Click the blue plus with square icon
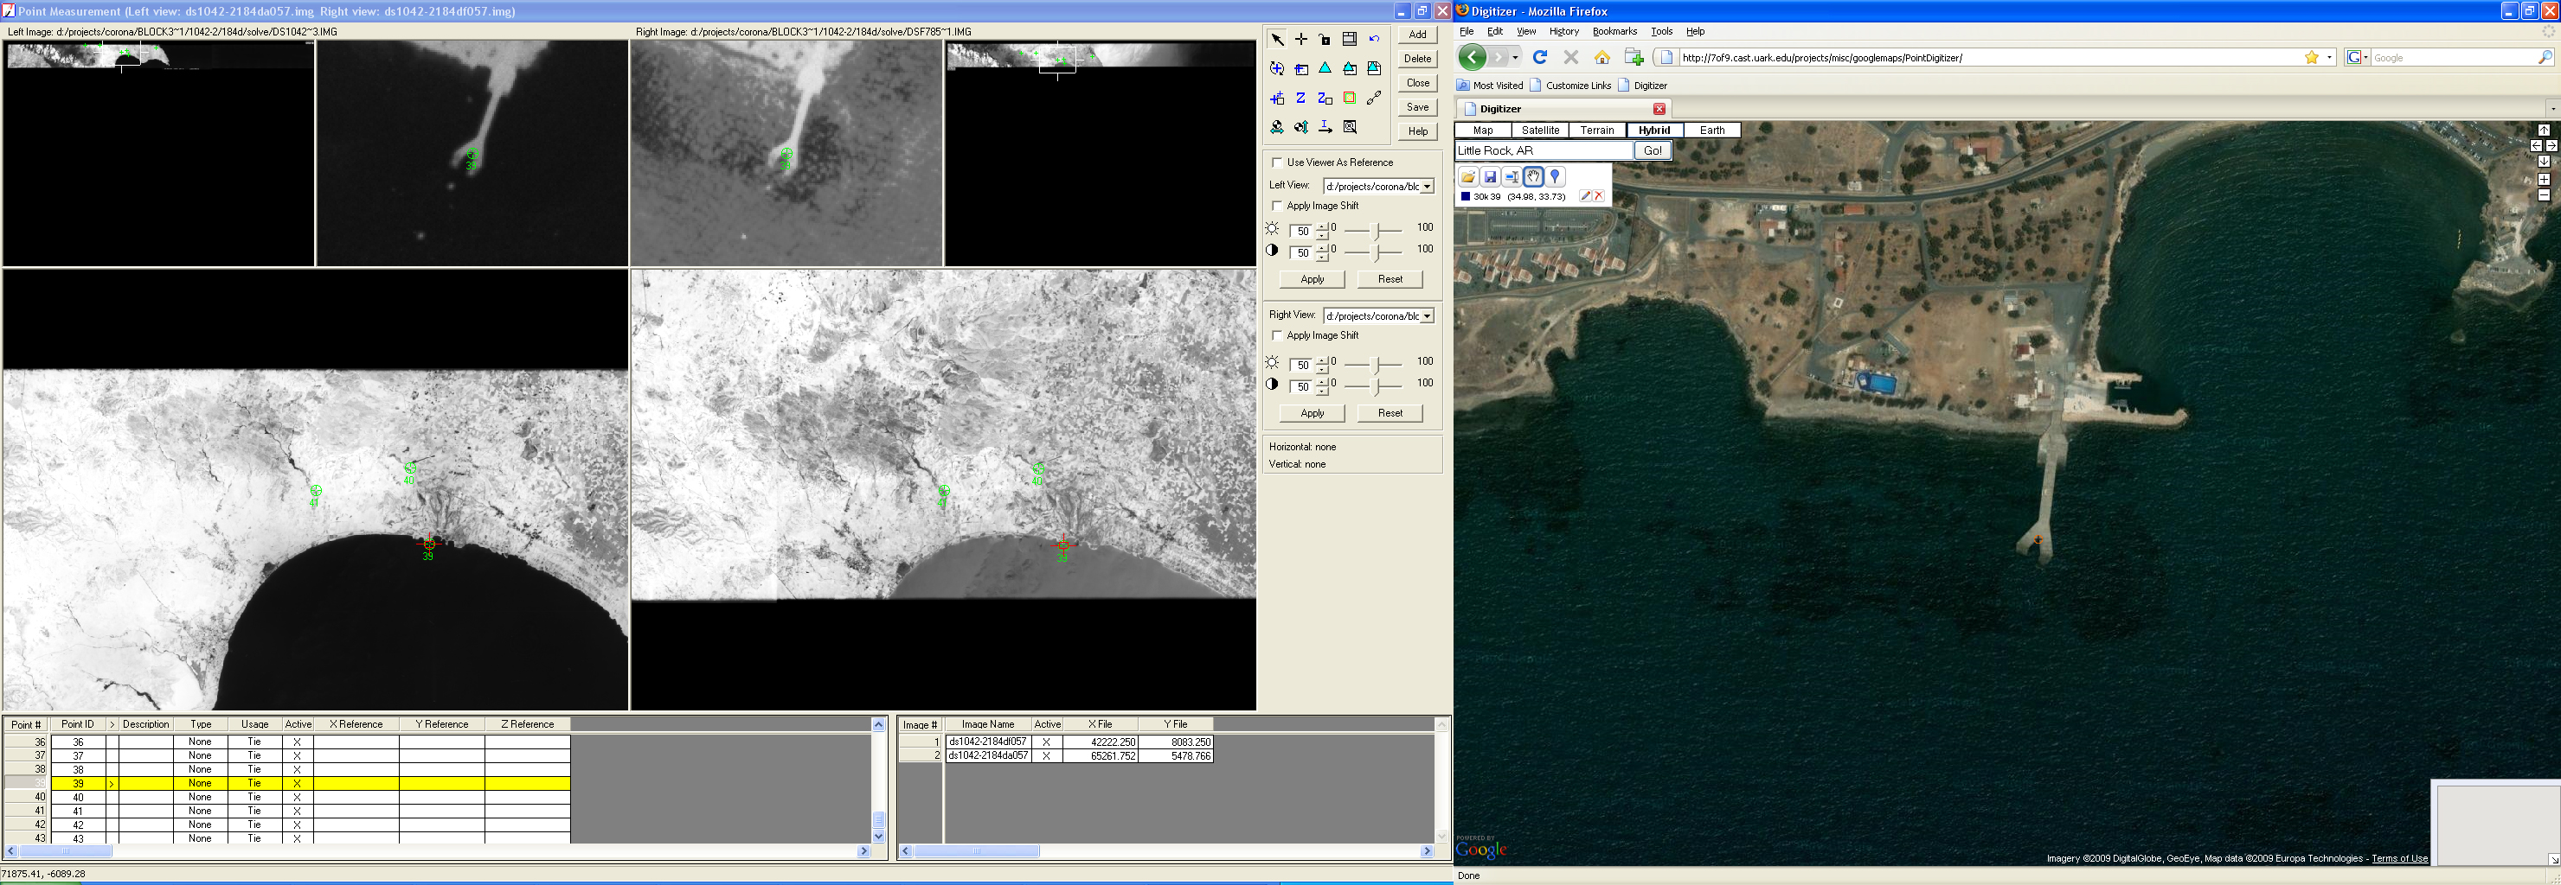Screen dimensions: 2561x885 (1276, 99)
